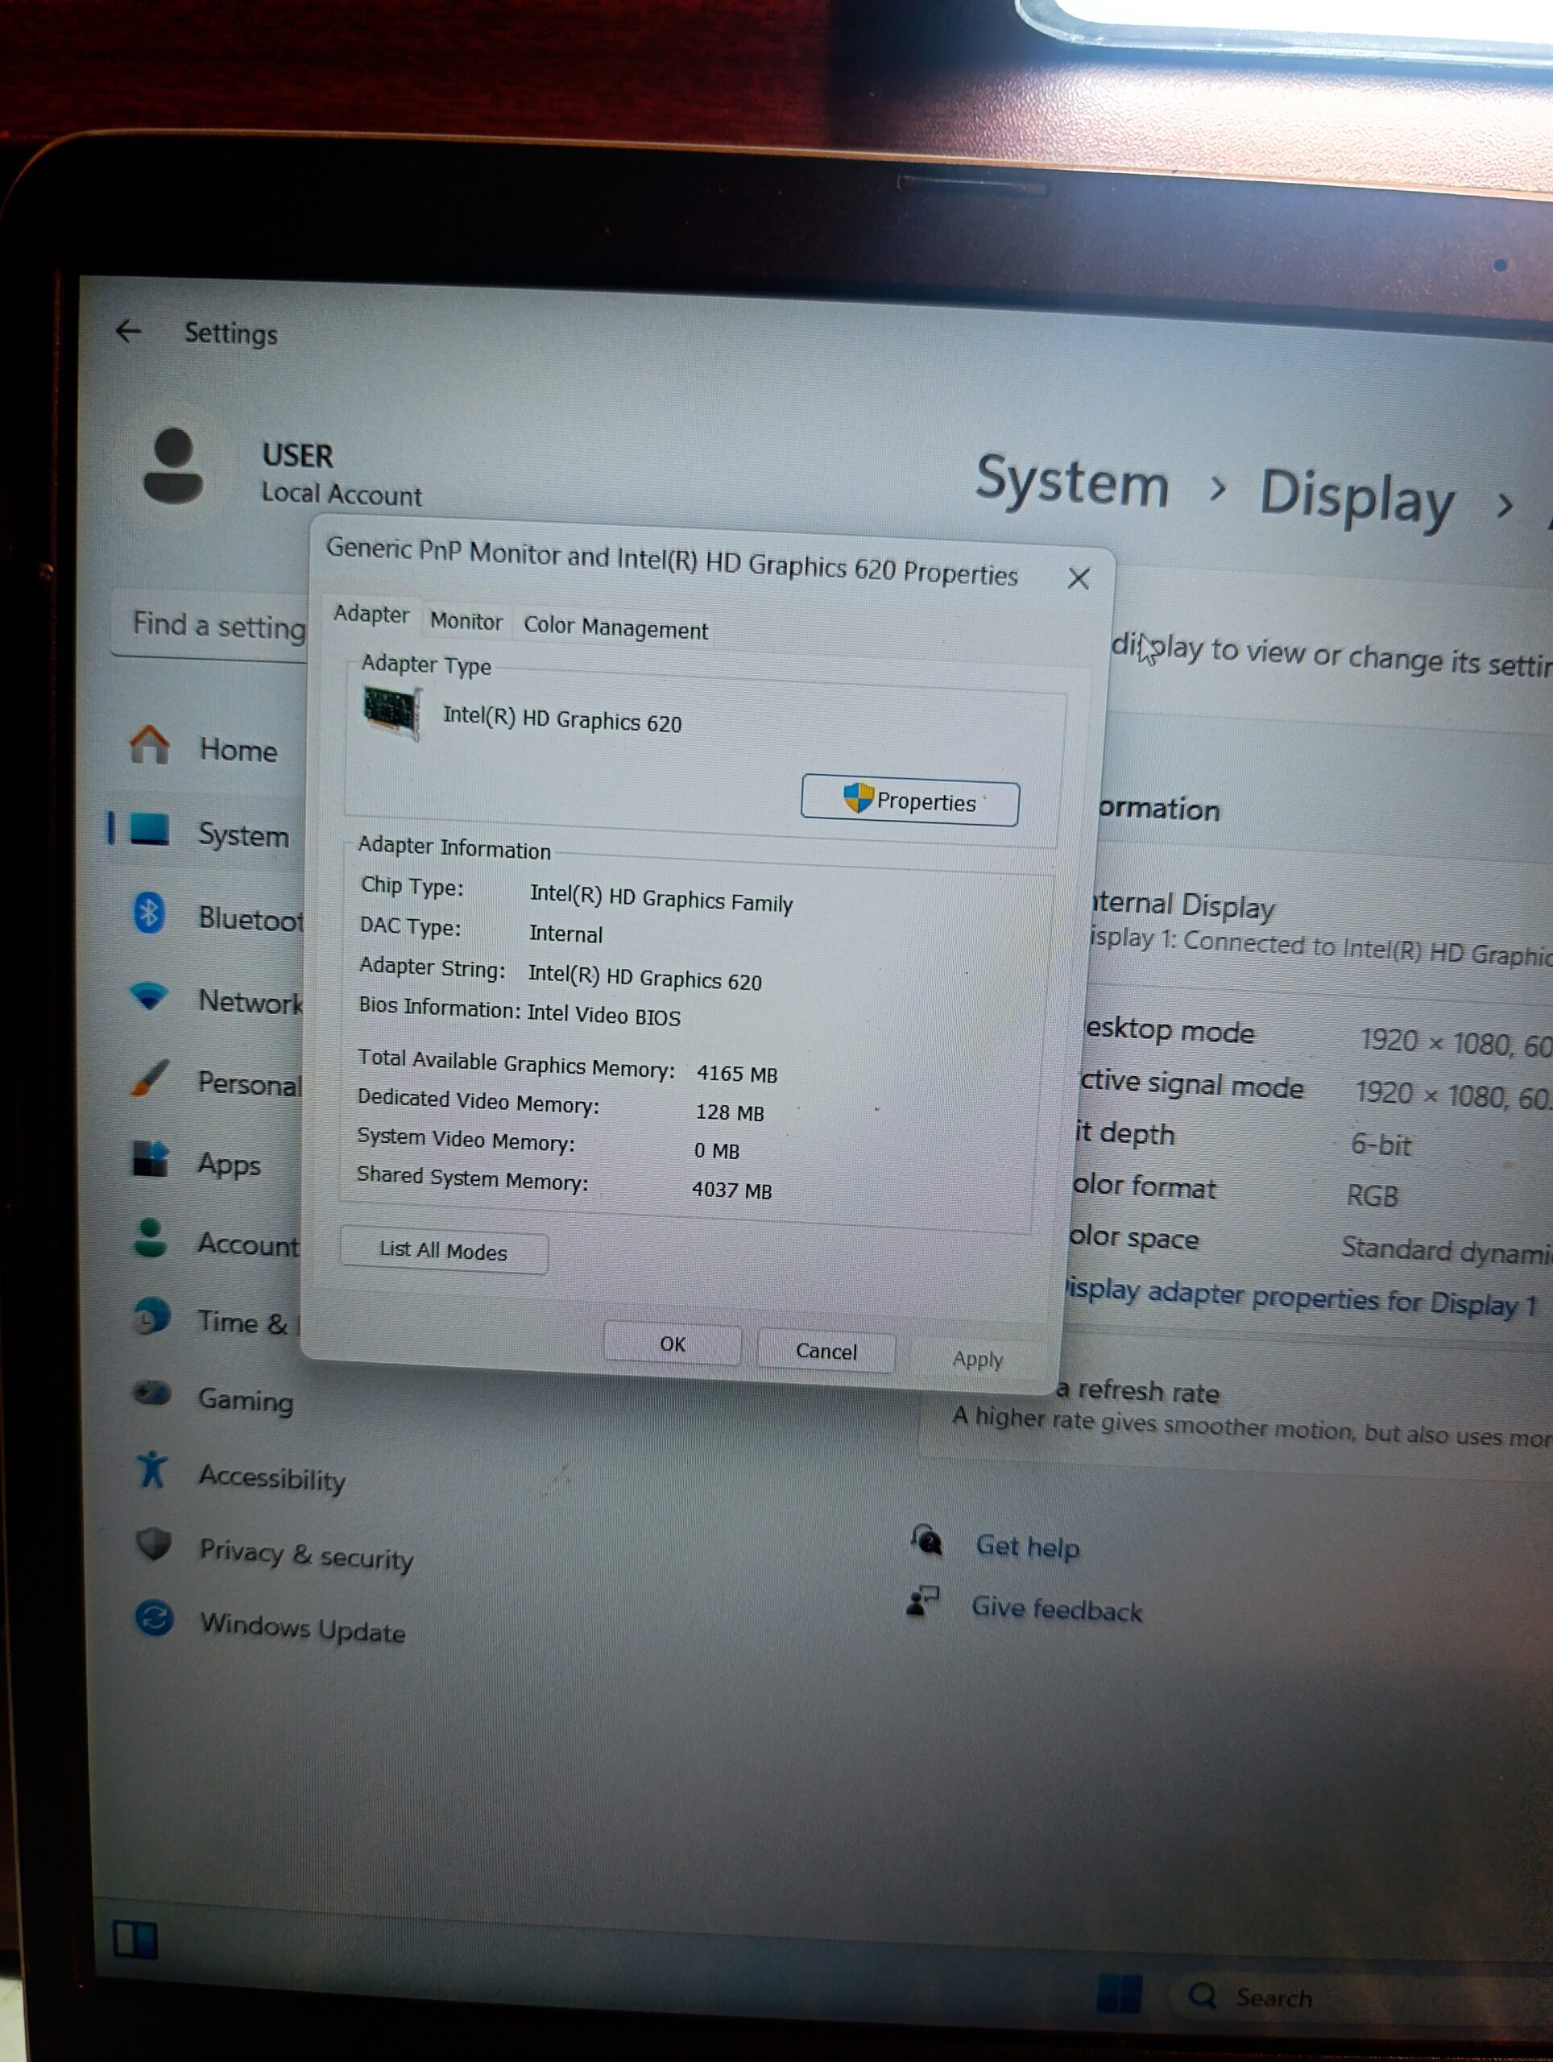This screenshot has width=1553, height=2062.
Task: Click the Network wifi icon in sidebar
Action: (149, 996)
